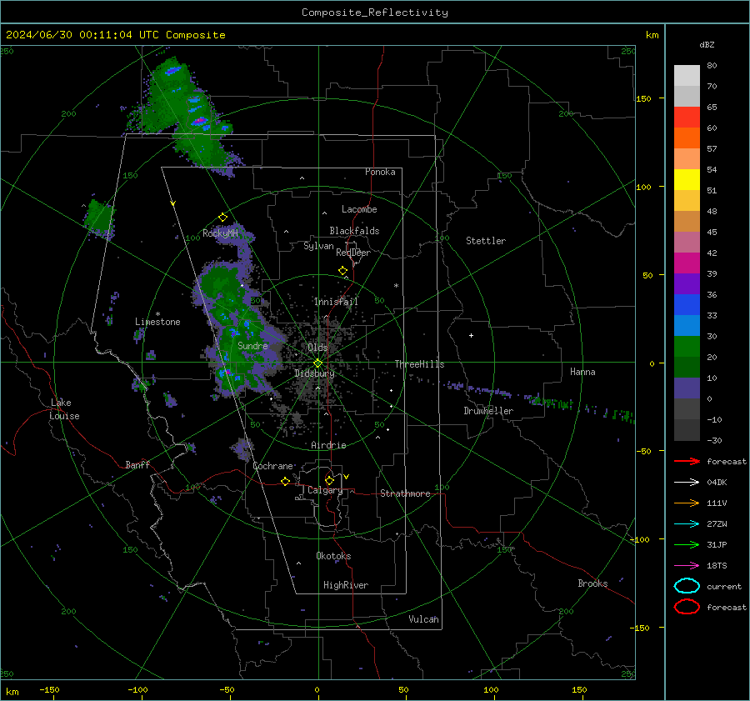The height and width of the screenshot is (701, 750).
Task: Select the blue 36-33 dBZ swatch
Action: click(687, 305)
